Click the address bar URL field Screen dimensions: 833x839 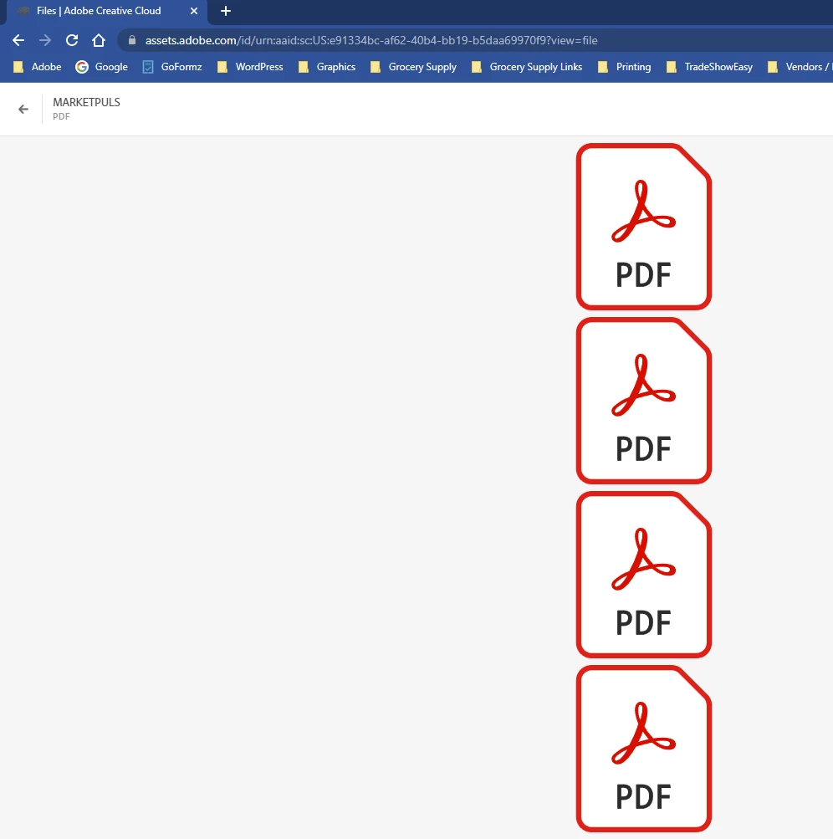(x=371, y=40)
